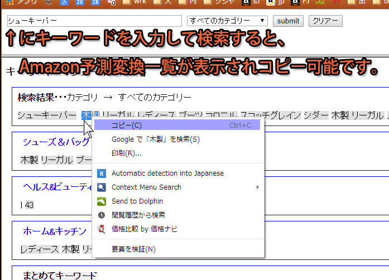Click the highlighted 木製 keyword
Viewport: 389px width, 280px height.
click(90, 114)
